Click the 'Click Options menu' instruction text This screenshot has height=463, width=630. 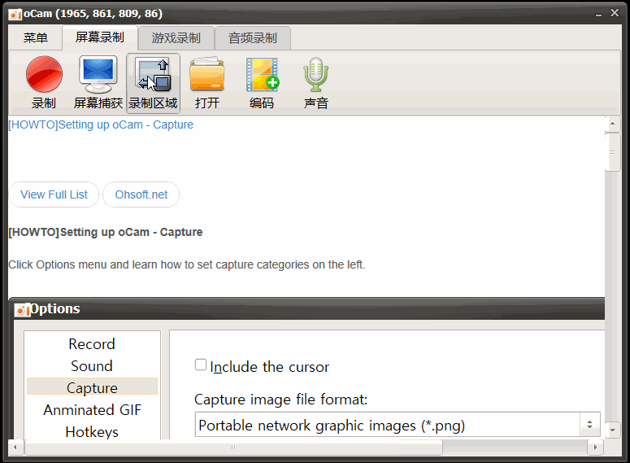[187, 264]
